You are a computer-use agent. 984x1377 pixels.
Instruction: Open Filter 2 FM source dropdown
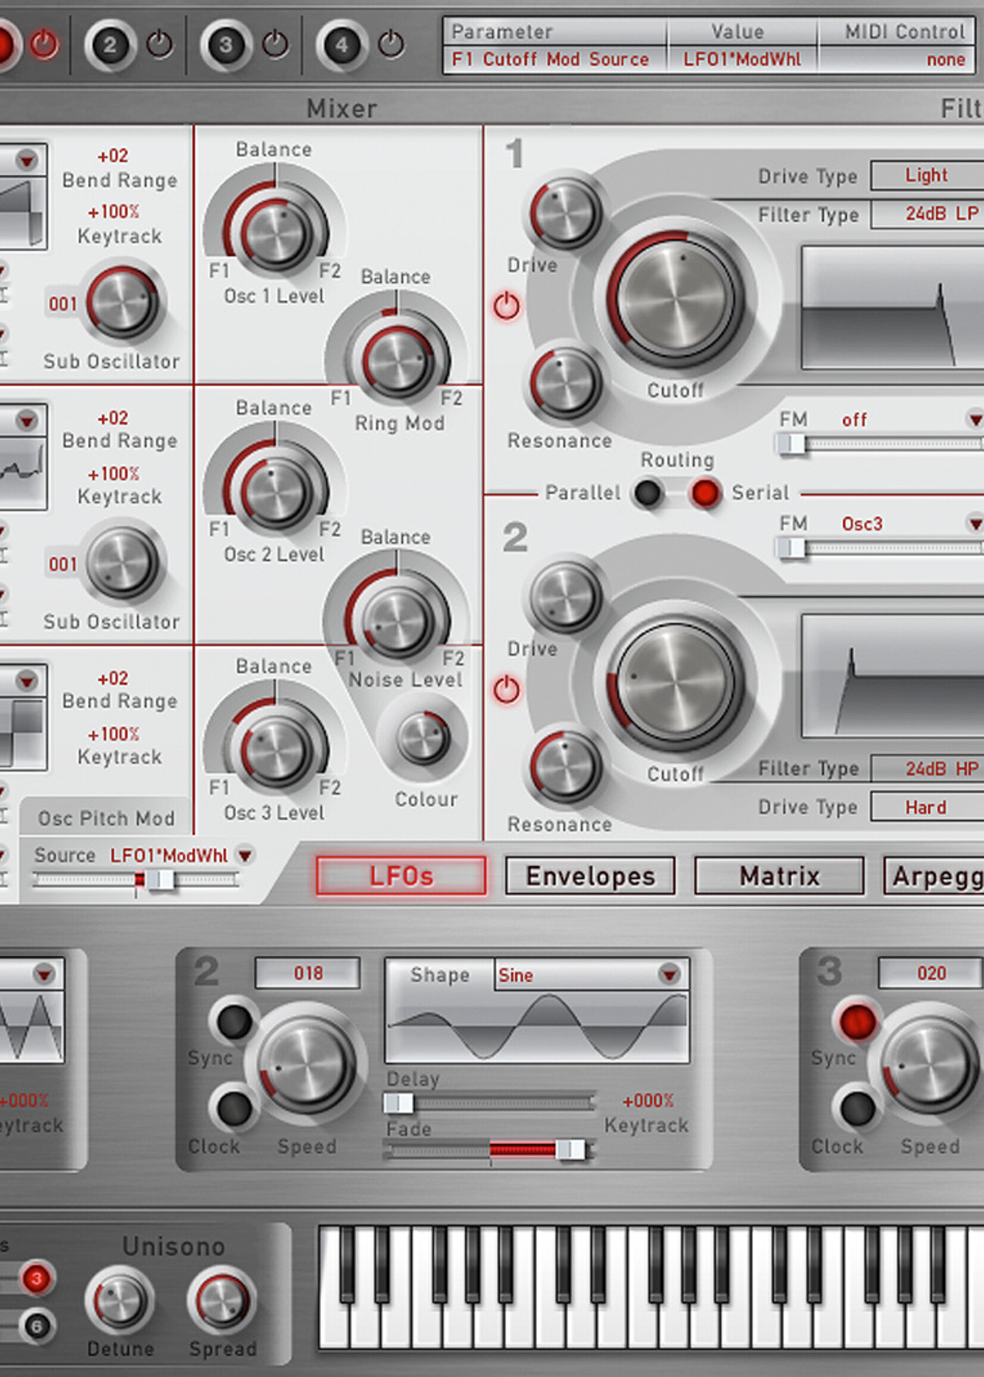tap(974, 523)
